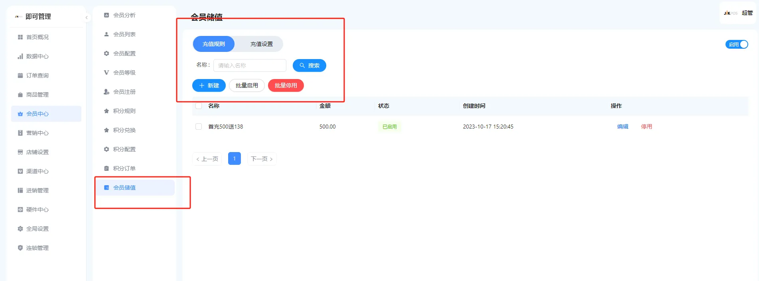Toggle the 启用 switch at top right
Viewport: 759px width, 281px height.
[736, 44]
